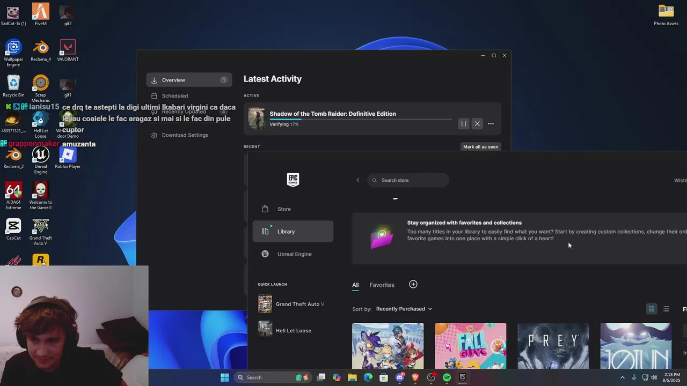The image size is (687, 386).
Task: Open Grand Theft Auto V desktop shortcut
Action: click(x=40, y=232)
